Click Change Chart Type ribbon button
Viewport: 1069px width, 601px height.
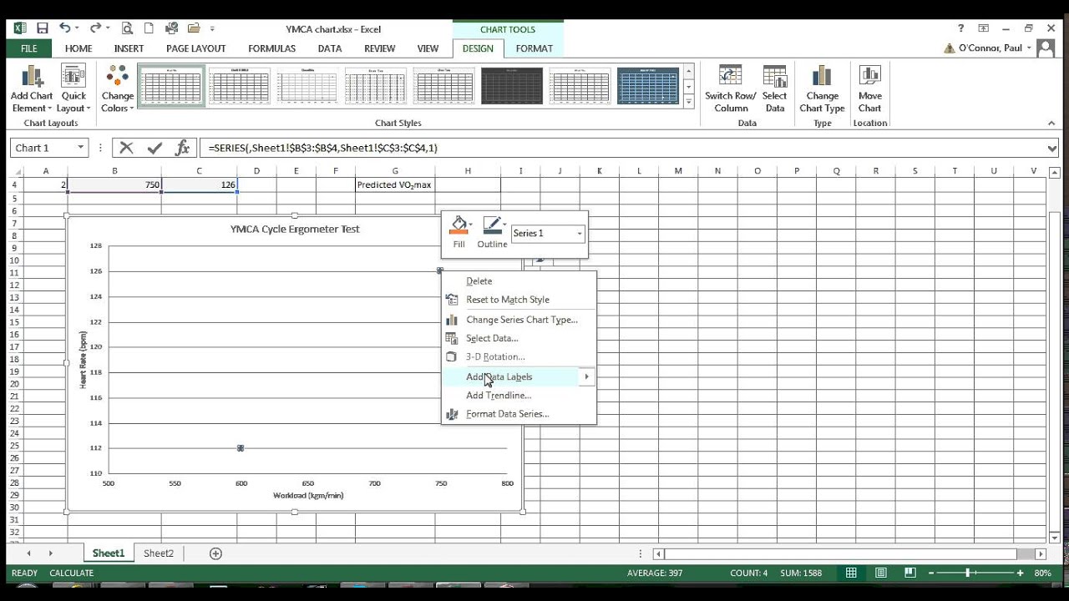click(822, 89)
